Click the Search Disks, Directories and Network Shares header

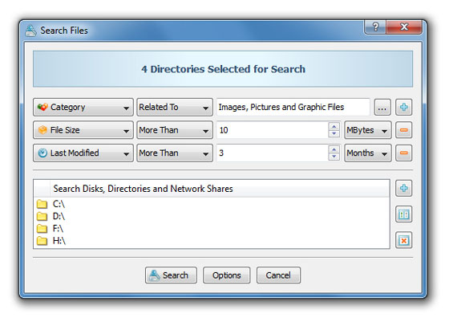pyautogui.click(x=220, y=189)
